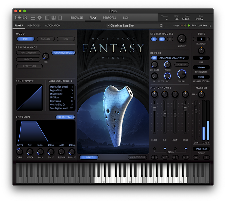Adjust the Stereo Double Amount knob

click(x=182, y=39)
